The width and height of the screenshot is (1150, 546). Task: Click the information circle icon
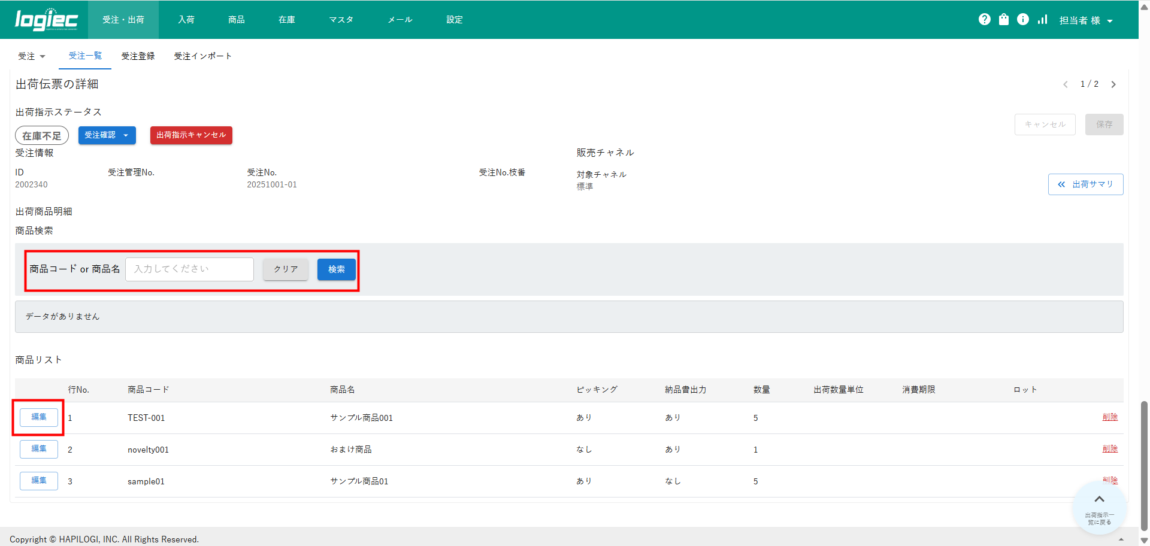point(1023,20)
